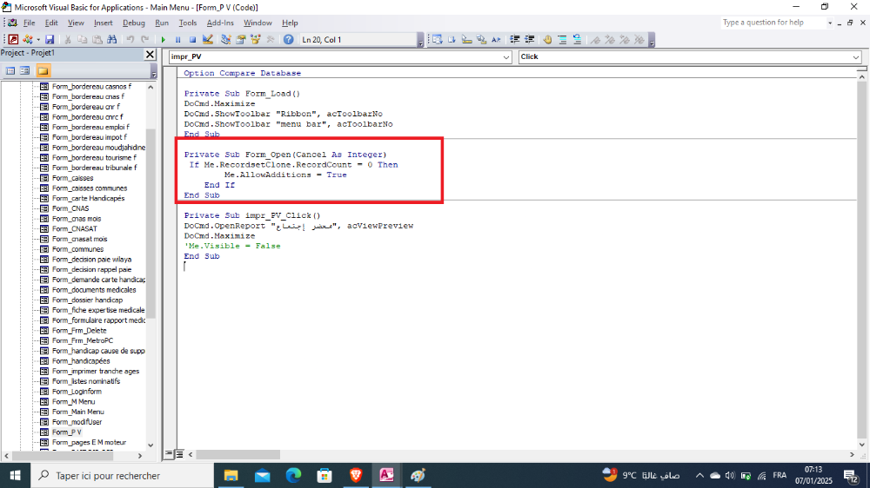
Task: Select Form_CNAS in project tree
Action: click(x=70, y=208)
